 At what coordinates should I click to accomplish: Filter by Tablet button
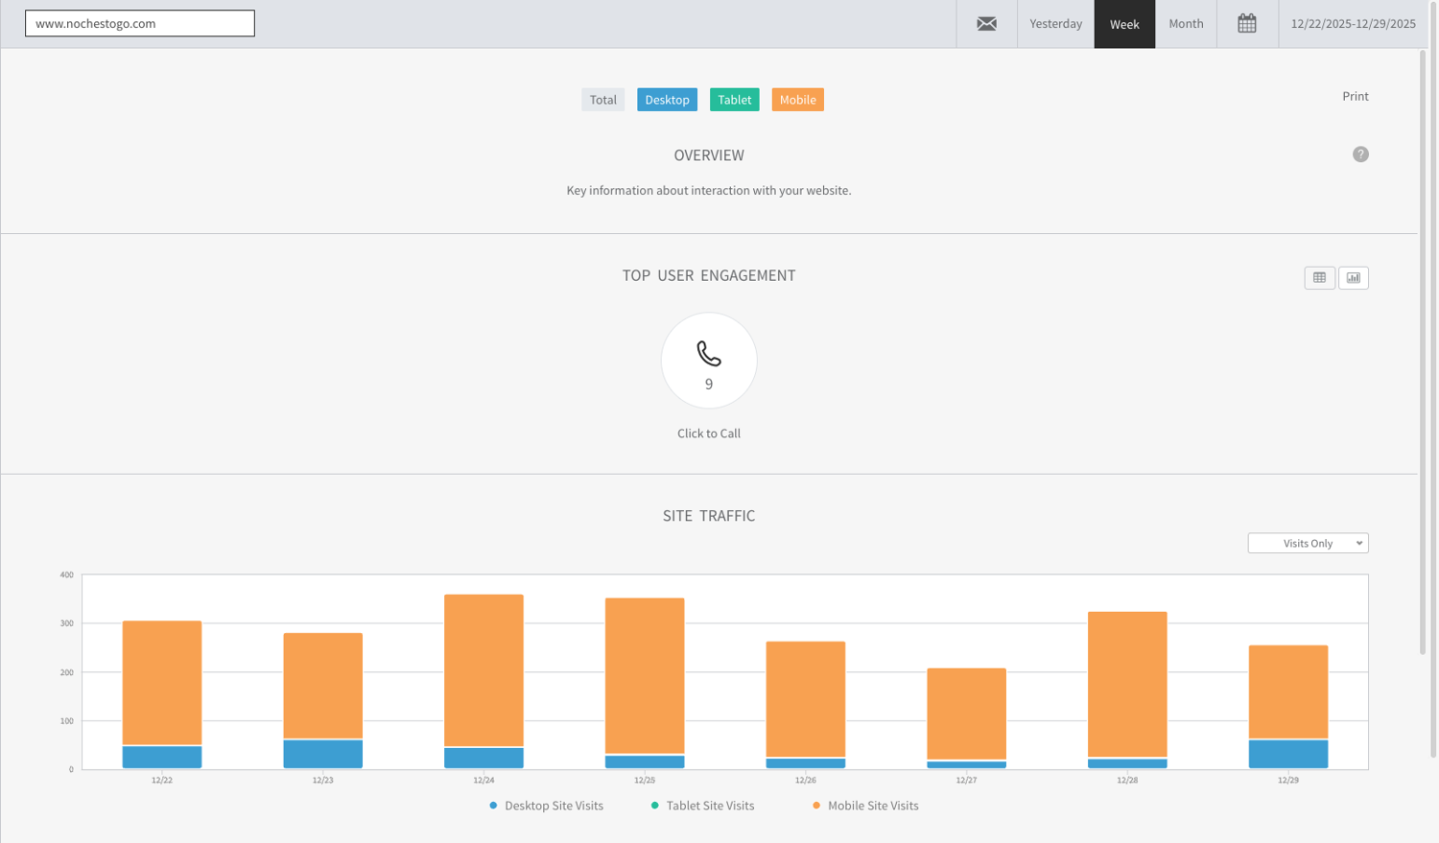point(734,100)
